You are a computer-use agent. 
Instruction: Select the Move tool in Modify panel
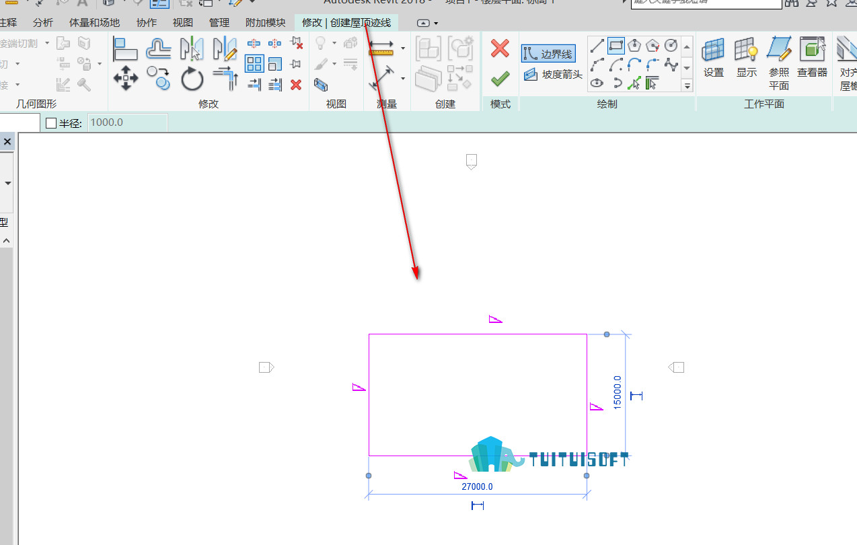pyautogui.click(x=125, y=78)
